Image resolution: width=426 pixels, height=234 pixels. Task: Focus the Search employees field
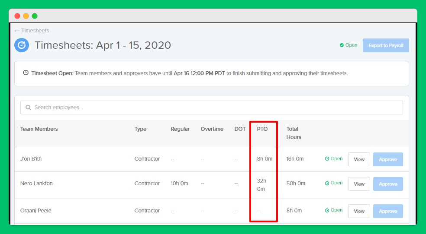pos(212,108)
